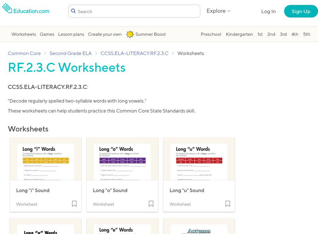Click the Sign Up button

[301, 12]
